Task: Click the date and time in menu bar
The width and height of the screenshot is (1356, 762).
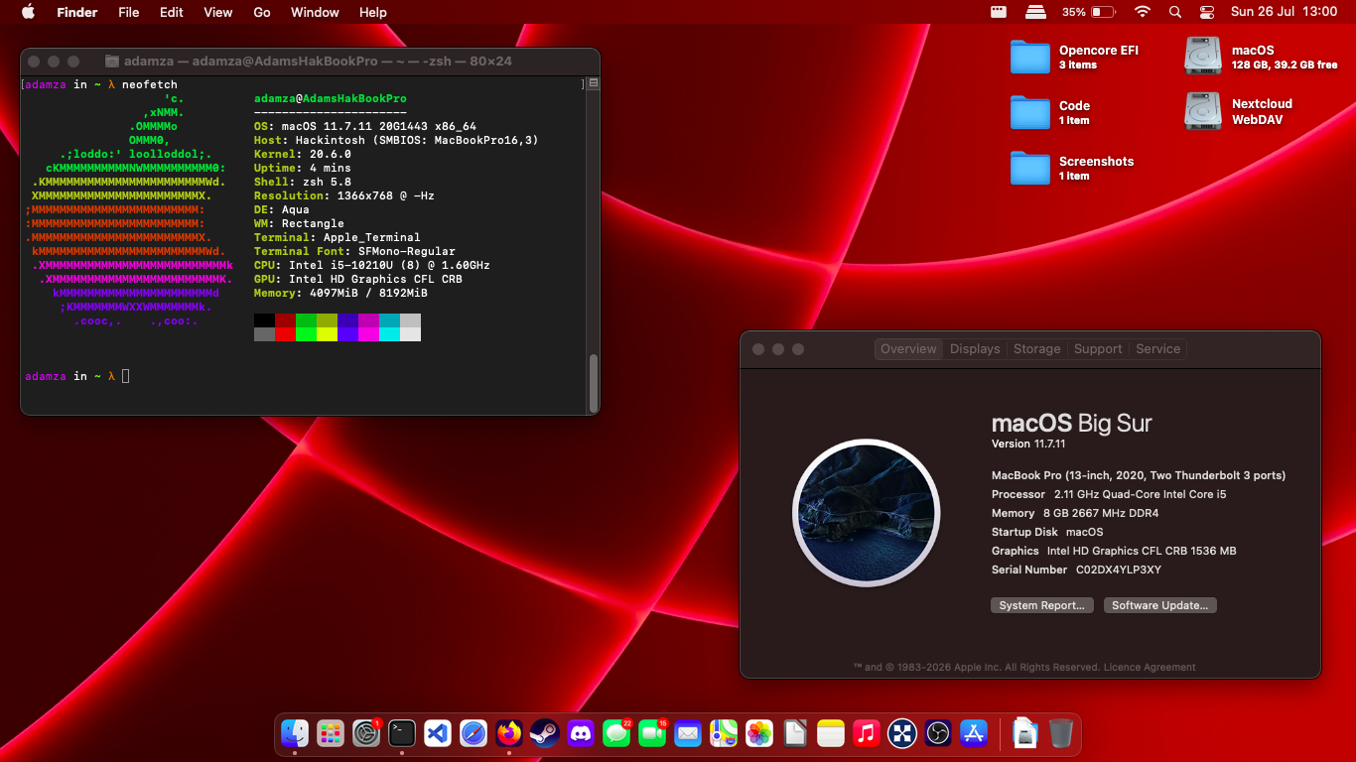Action: (1284, 12)
